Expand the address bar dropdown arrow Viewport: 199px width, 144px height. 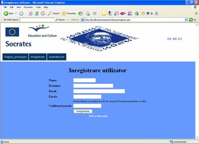tap(186, 20)
